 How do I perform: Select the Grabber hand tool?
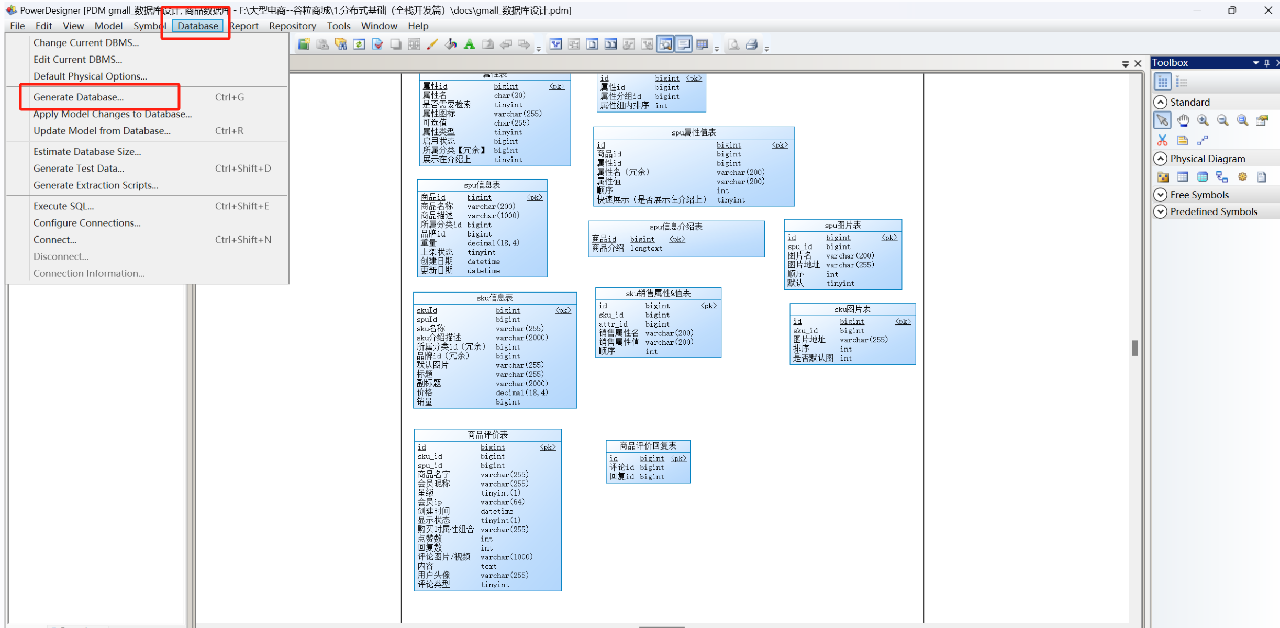(1183, 120)
